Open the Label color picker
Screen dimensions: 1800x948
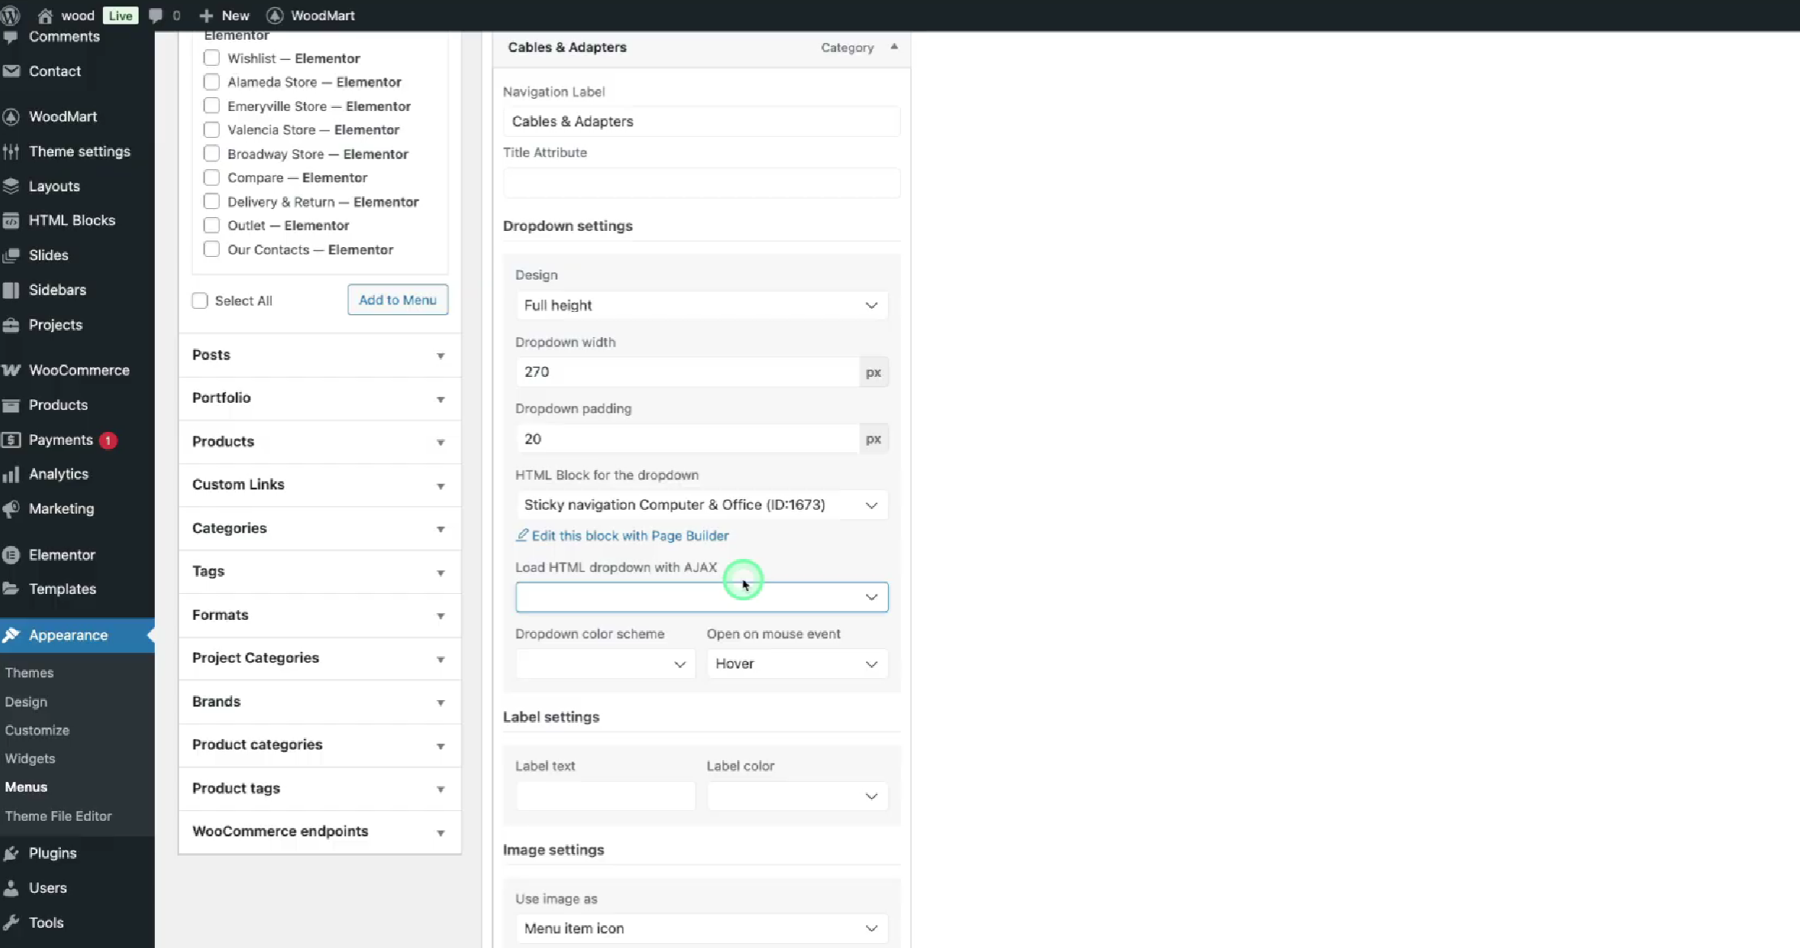(x=796, y=796)
